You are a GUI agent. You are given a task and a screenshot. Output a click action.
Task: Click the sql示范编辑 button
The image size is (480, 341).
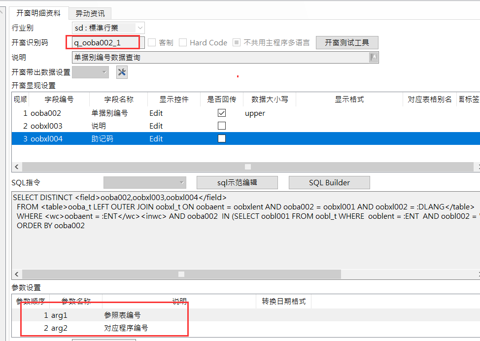tap(237, 182)
